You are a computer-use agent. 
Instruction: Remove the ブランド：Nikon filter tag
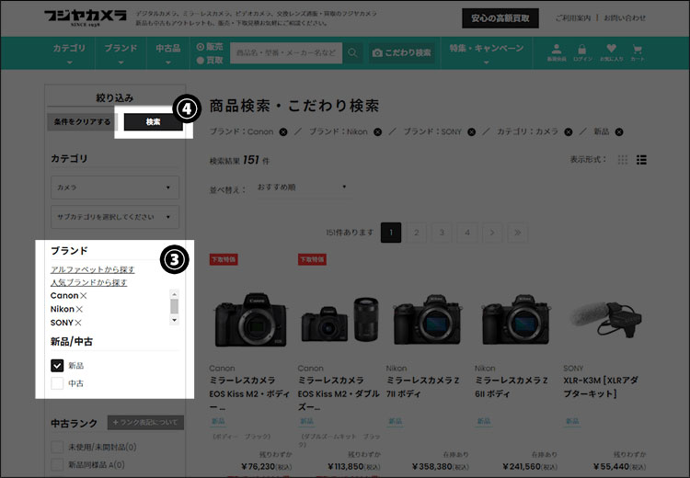pyautogui.click(x=377, y=132)
